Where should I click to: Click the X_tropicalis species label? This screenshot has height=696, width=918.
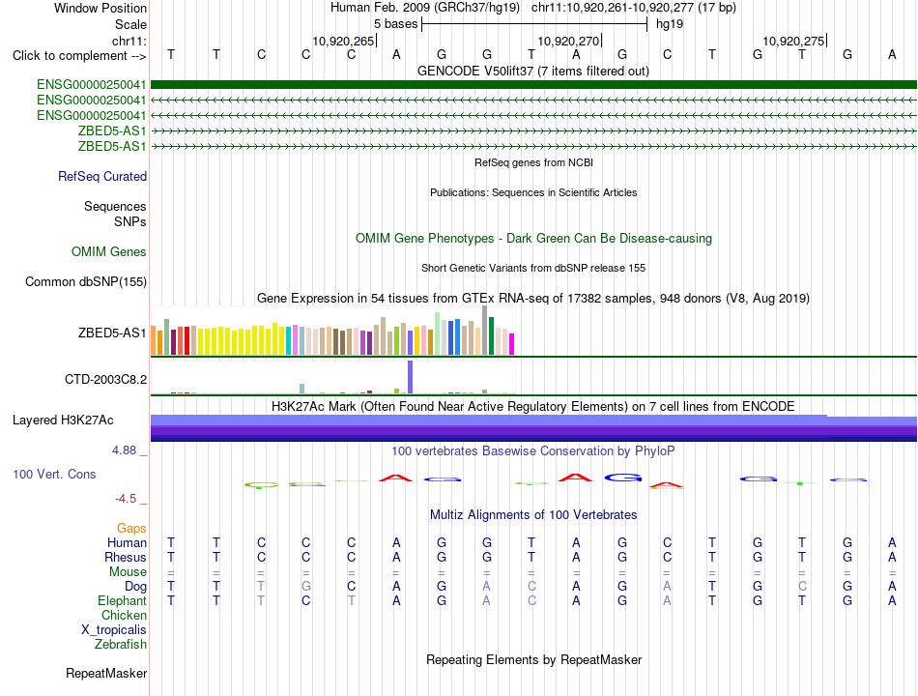coord(114,630)
